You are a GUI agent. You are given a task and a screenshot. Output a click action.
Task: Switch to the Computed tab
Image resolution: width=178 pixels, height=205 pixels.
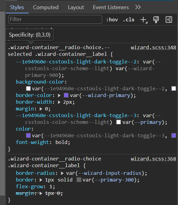[x=46, y=7]
